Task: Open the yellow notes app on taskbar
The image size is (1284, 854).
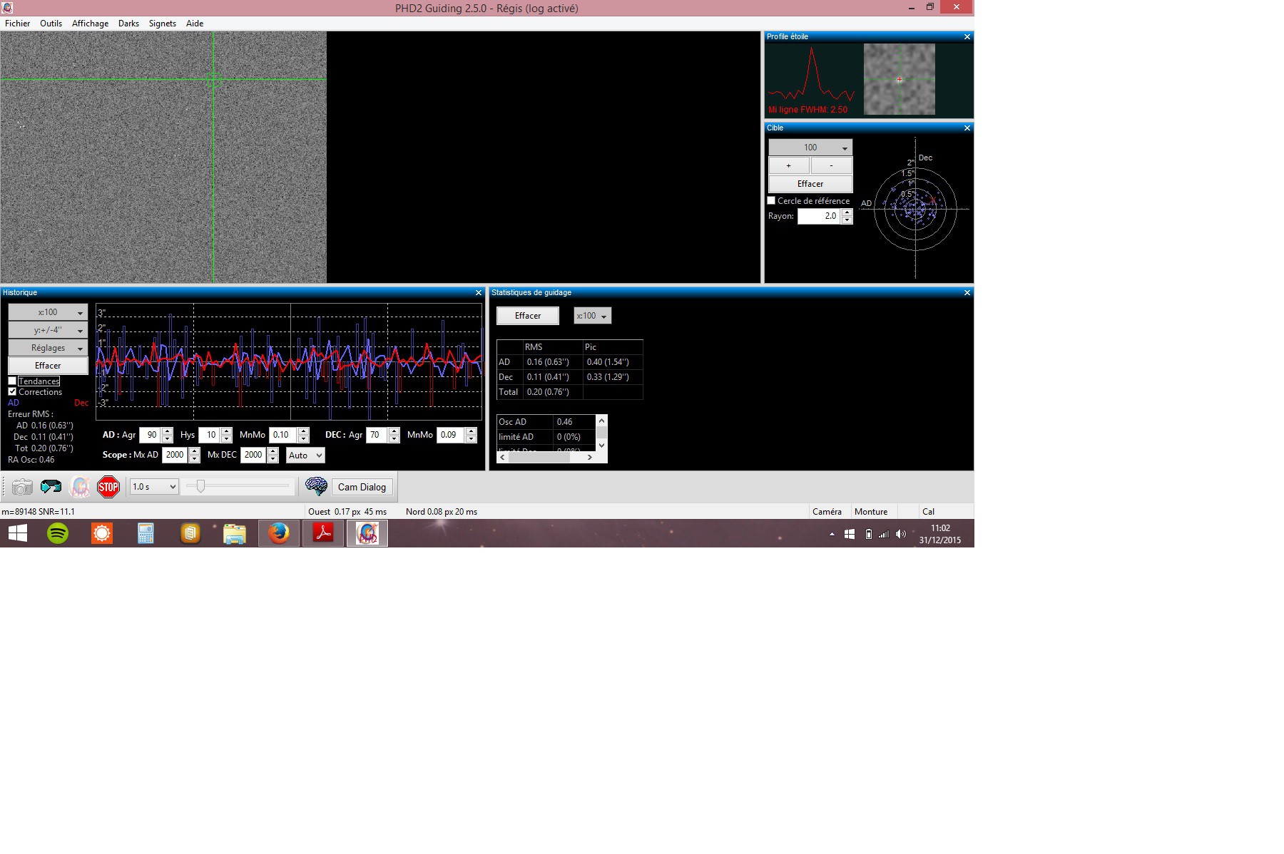Action: point(190,533)
